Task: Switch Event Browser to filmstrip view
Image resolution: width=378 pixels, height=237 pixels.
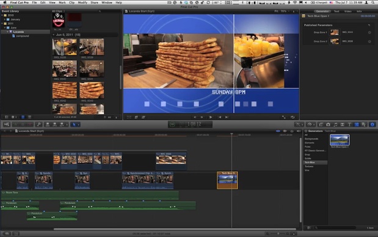Action: (x=23, y=117)
